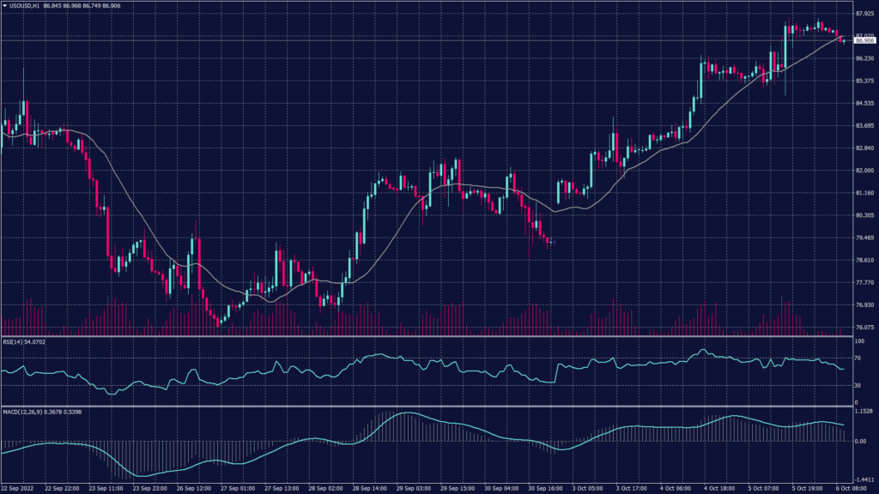
Task: Click the 4 Oct 18:00 time label
Action: [719, 488]
